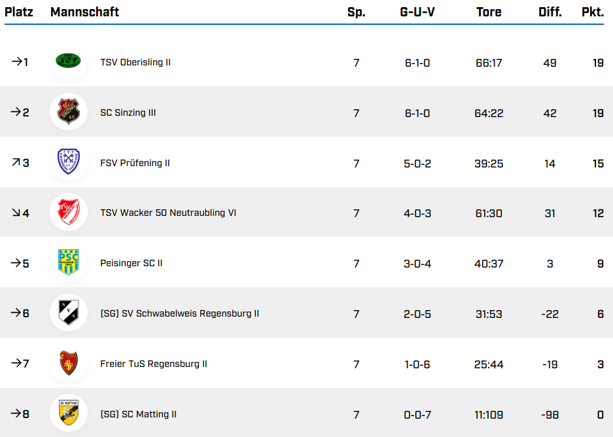Open the Peisinger SC II team link

coord(131,264)
